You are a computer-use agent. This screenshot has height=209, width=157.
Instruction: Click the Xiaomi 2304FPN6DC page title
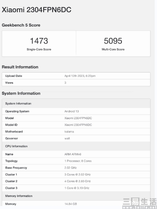pos(36,10)
